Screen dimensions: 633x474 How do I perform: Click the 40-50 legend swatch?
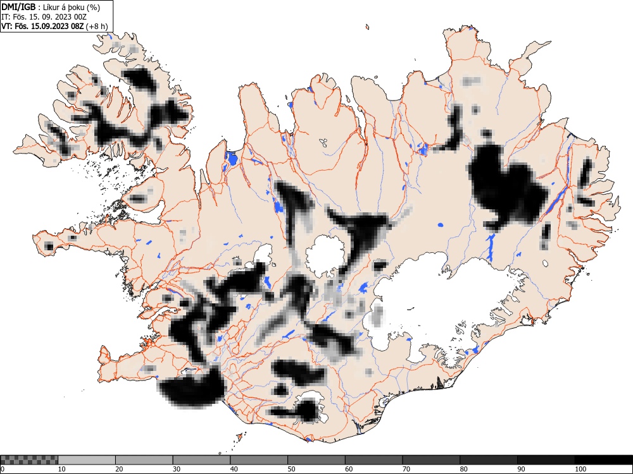point(259,460)
